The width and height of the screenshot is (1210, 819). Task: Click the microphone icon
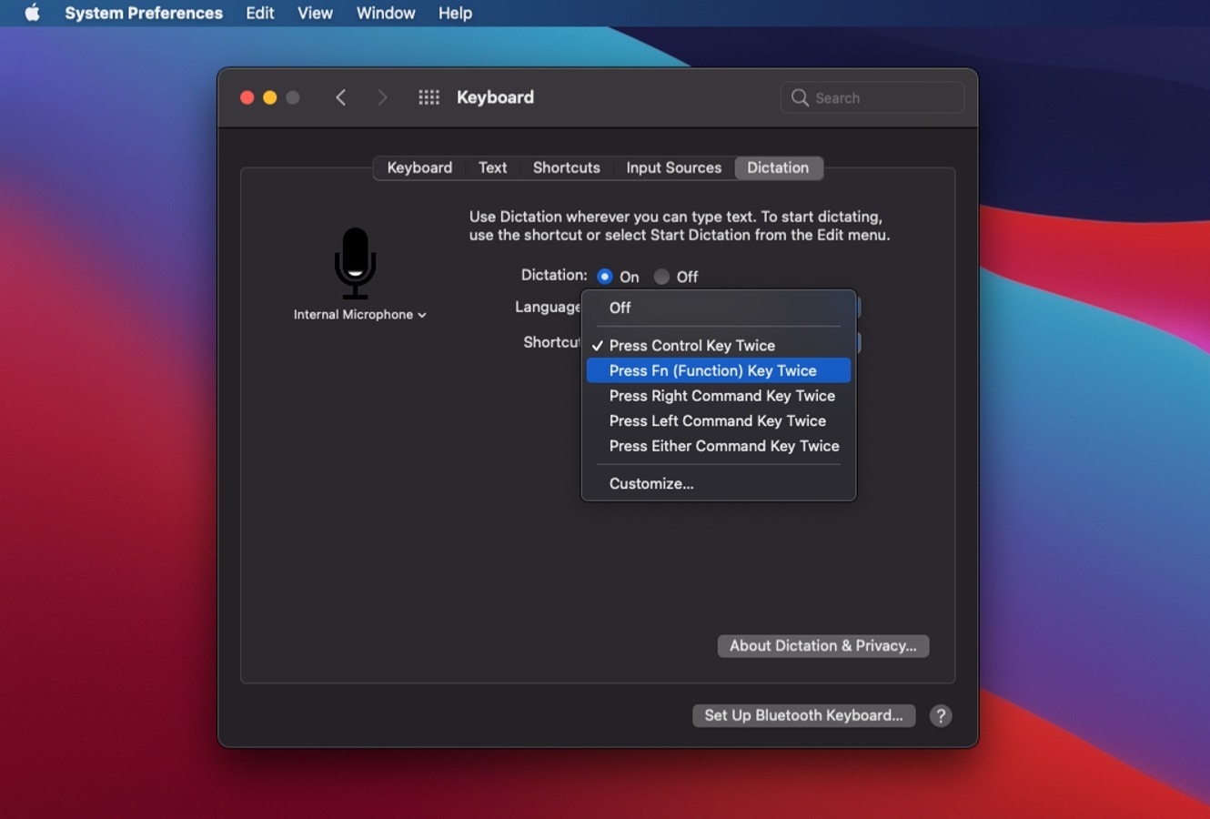pyautogui.click(x=357, y=262)
